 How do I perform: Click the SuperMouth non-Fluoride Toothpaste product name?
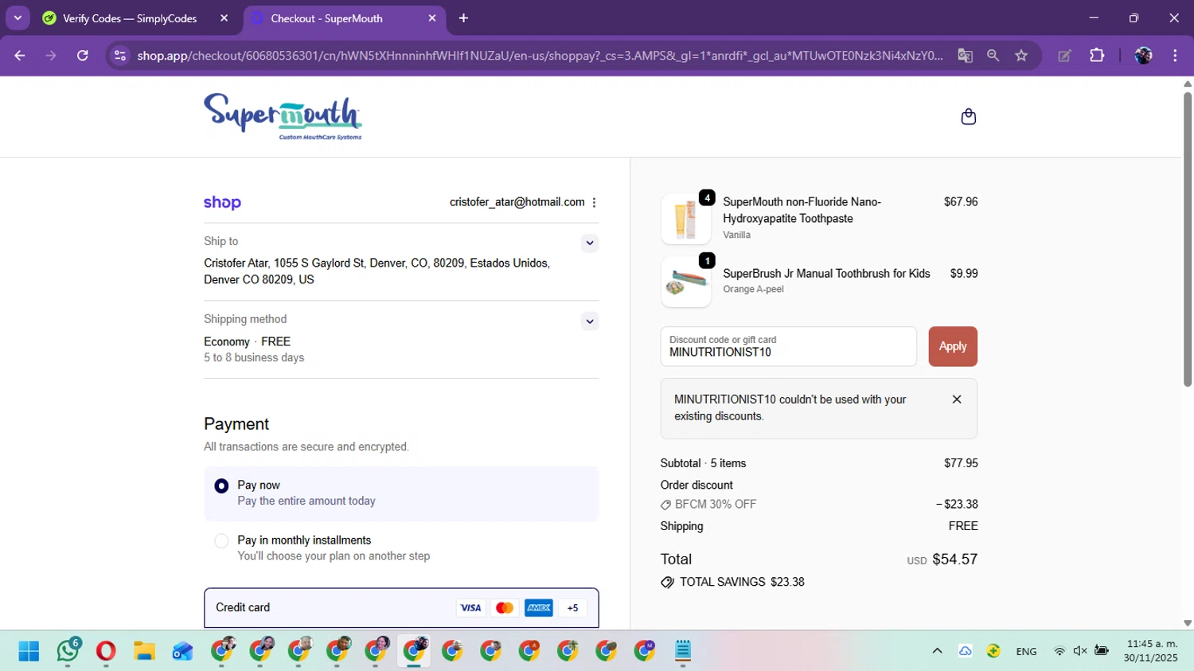point(802,210)
